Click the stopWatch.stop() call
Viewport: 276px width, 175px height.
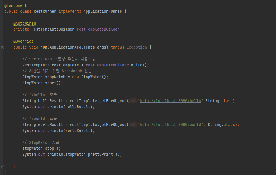click(41, 148)
